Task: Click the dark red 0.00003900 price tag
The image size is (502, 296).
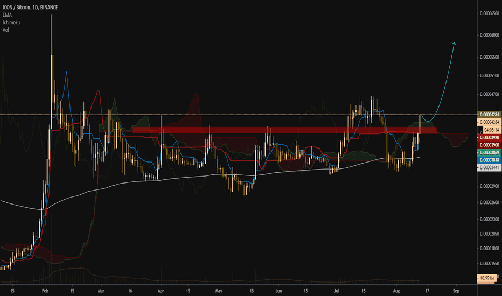Action: [489, 145]
